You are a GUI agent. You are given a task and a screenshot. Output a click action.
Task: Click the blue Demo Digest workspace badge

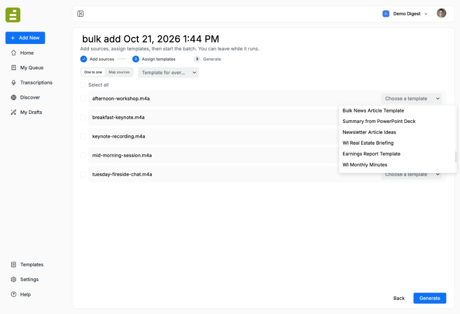[x=386, y=14]
